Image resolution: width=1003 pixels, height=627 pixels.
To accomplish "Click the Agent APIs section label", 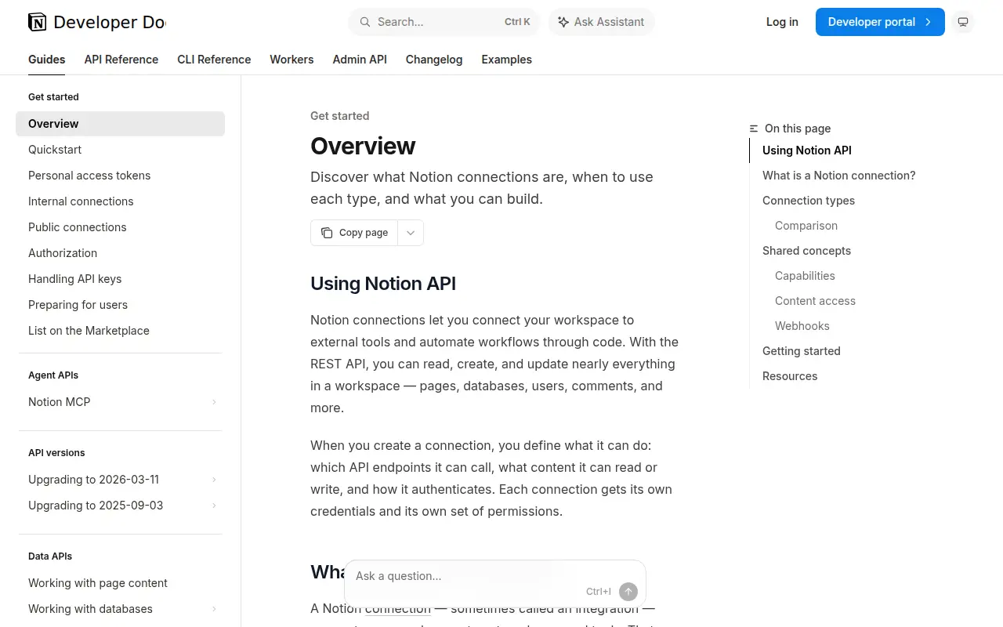I will pos(53,375).
